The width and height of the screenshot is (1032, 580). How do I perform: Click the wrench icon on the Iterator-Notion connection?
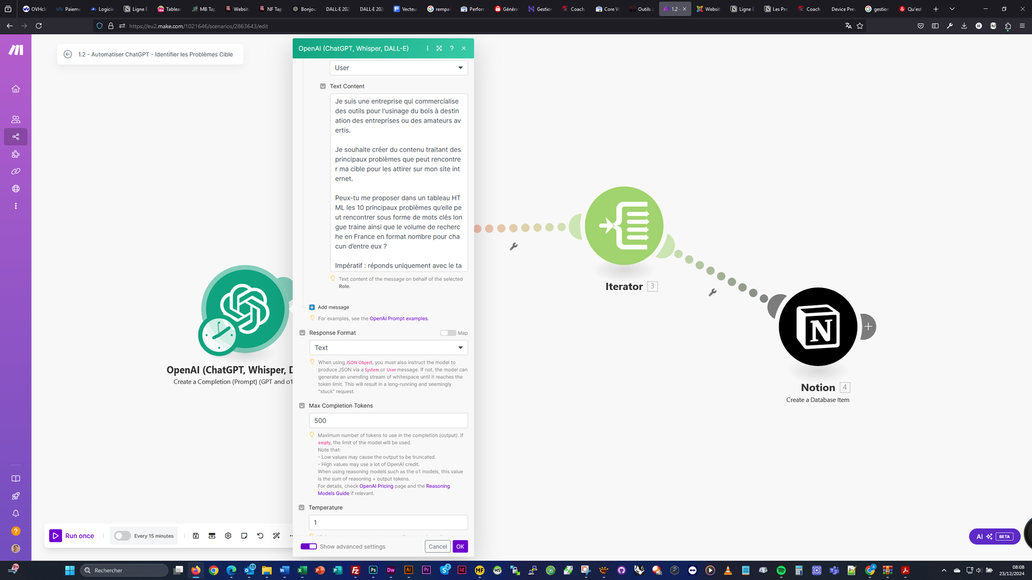point(712,292)
